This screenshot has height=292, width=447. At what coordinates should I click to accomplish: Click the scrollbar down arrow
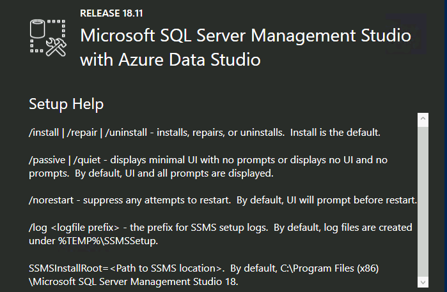click(423, 282)
